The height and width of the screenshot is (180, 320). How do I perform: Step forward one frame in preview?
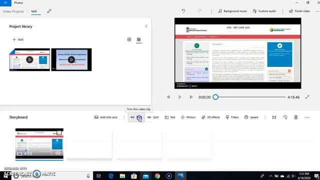click(191, 97)
